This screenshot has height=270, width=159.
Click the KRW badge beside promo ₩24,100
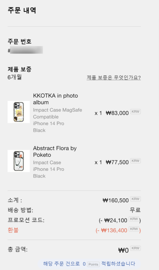pyautogui.click(x=134, y=219)
